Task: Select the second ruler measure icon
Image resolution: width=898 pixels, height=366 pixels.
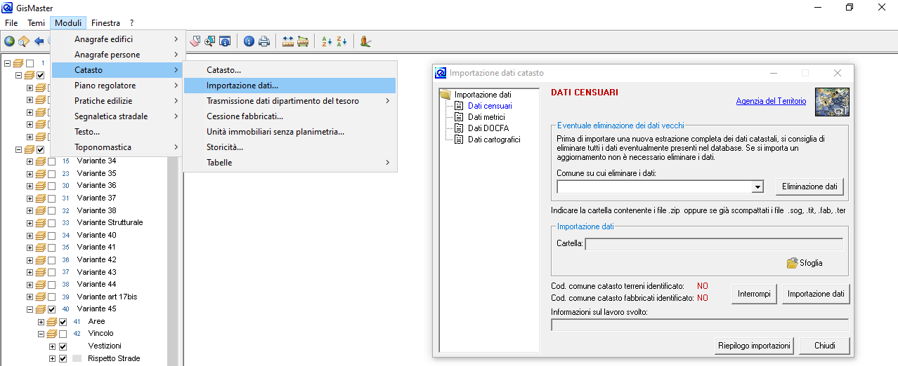Action: 303,41
